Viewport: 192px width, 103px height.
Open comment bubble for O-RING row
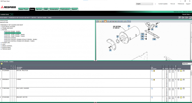(178, 80)
